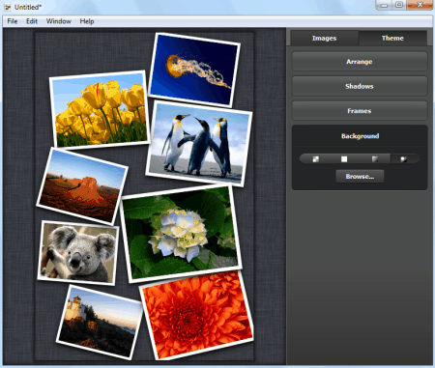Close the Untitled window
Screen dimensions: 435x368
[x=420, y=5]
